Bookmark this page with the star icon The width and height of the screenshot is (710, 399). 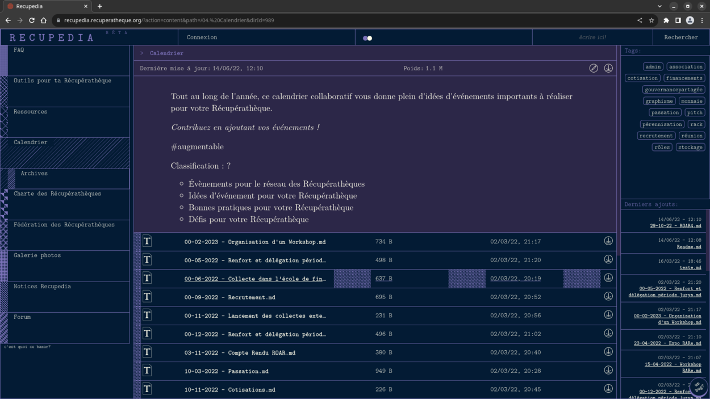651,20
